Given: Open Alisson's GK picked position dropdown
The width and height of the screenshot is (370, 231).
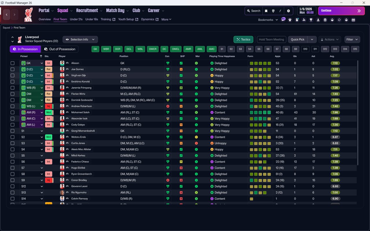Looking at the screenshot, I should (32, 63).
